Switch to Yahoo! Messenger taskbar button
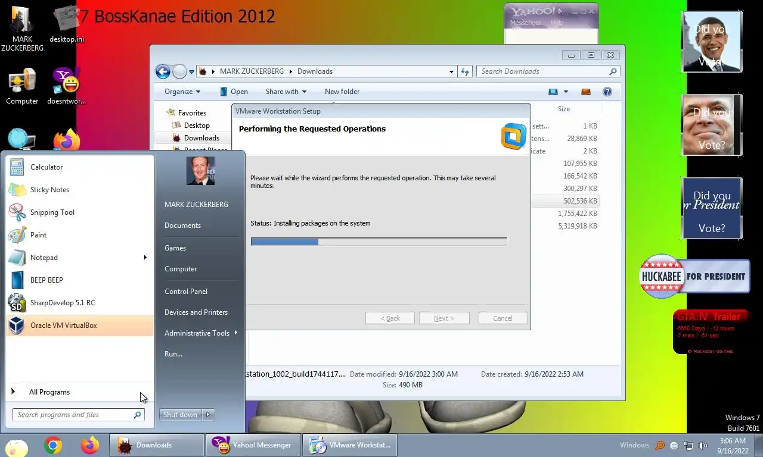Screen dimensions: 763x457 point(253,445)
